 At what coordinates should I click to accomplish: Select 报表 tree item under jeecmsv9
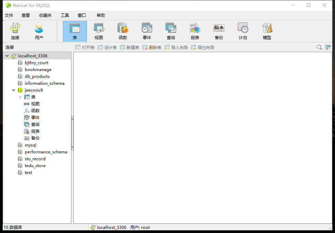click(x=35, y=131)
